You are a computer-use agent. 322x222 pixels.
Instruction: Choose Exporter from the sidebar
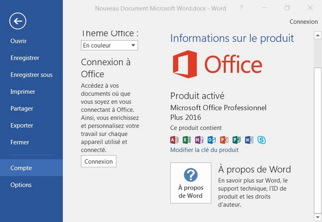pyautogui.click(x=21, y=125)
